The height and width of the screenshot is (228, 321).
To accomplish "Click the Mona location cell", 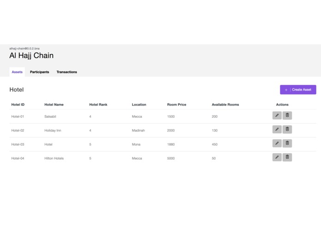I will (x=136, y=144).
